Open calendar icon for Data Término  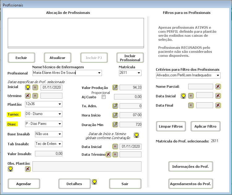click(x=115, y=155)
